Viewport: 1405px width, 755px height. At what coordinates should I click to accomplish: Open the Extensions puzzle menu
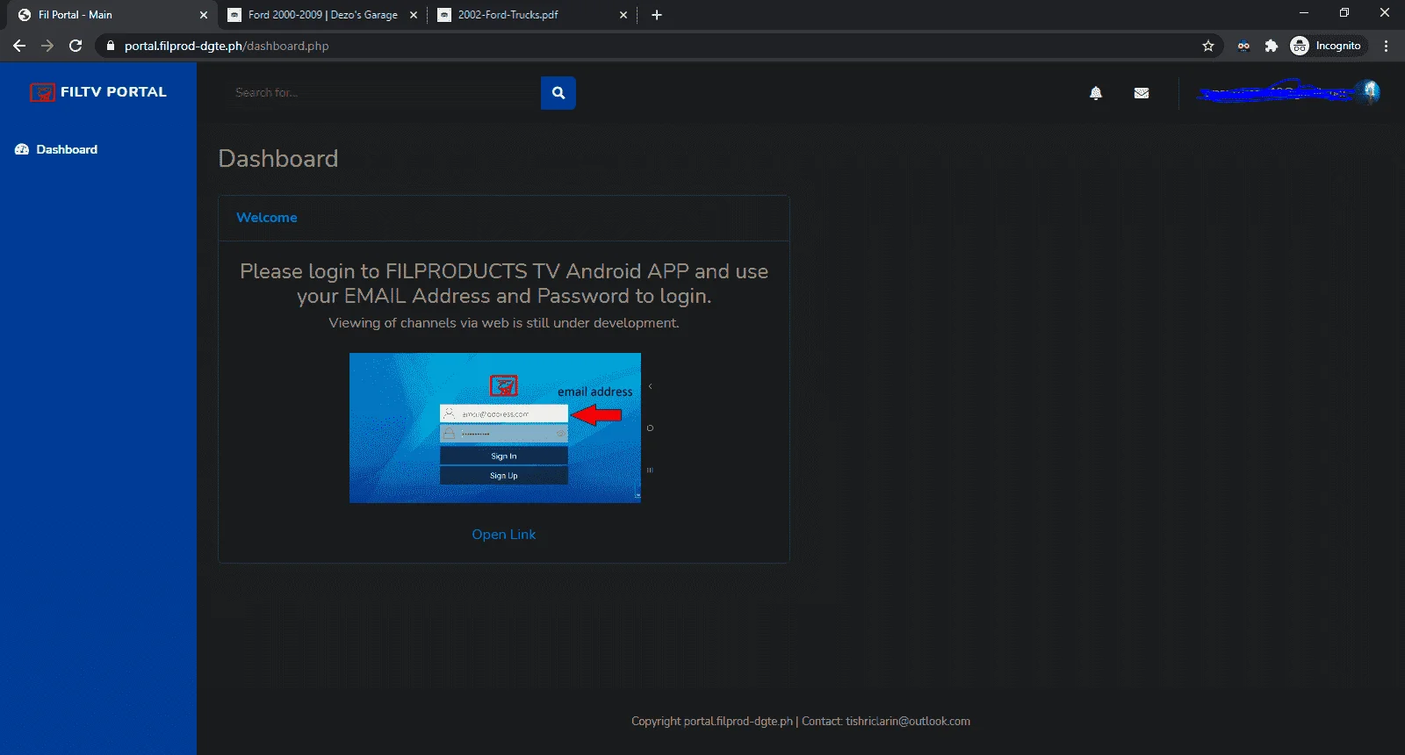coord(1271,46)
